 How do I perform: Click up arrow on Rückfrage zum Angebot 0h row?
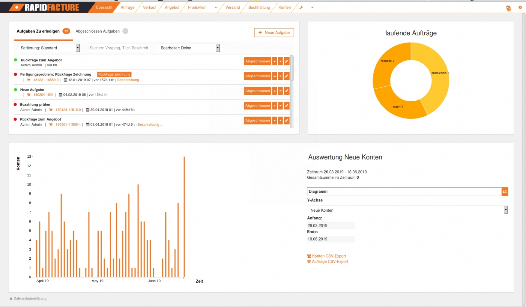(x=275, y=61)
